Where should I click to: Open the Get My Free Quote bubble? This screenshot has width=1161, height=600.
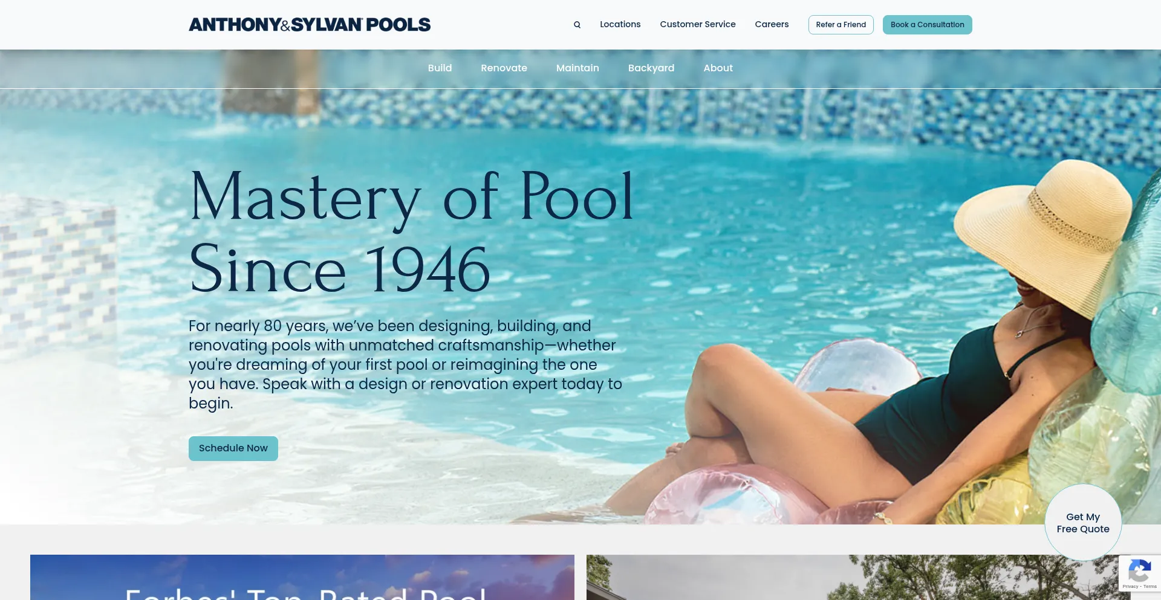[1083, 523]
